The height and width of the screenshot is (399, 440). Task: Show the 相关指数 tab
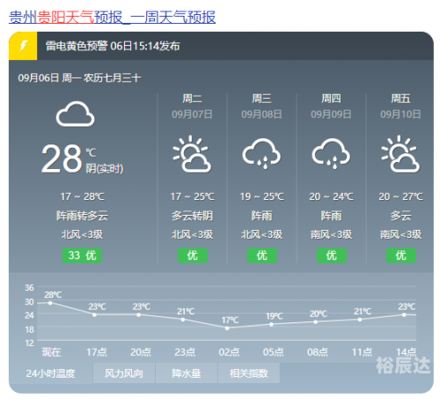(249, 373)
